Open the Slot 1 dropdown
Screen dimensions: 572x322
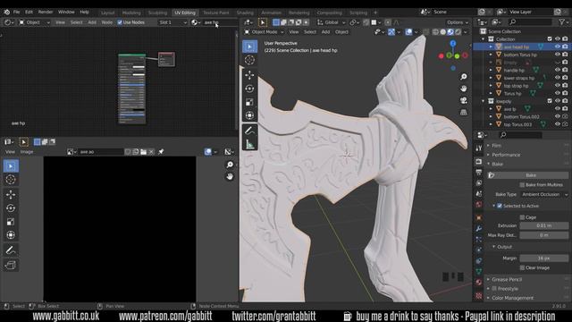[x=172, y=22]
